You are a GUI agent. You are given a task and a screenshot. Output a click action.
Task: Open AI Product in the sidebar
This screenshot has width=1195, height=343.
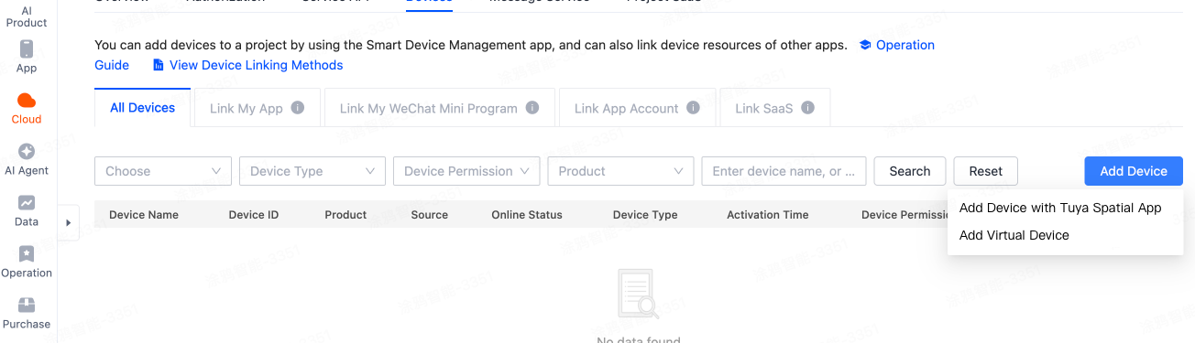[x=27, y=16]
